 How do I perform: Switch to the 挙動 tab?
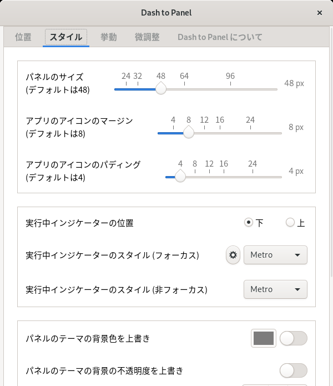pyautogui.click(x=108, y=37)
